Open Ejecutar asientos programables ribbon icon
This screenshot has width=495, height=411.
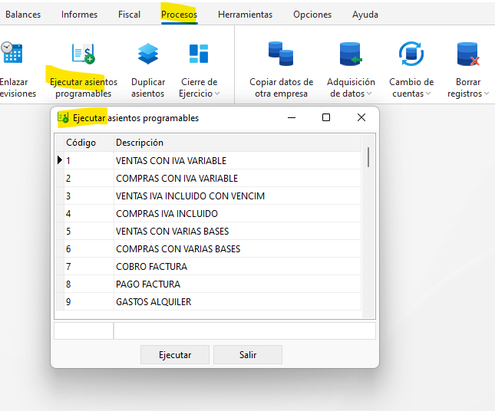tap(84, 54)
